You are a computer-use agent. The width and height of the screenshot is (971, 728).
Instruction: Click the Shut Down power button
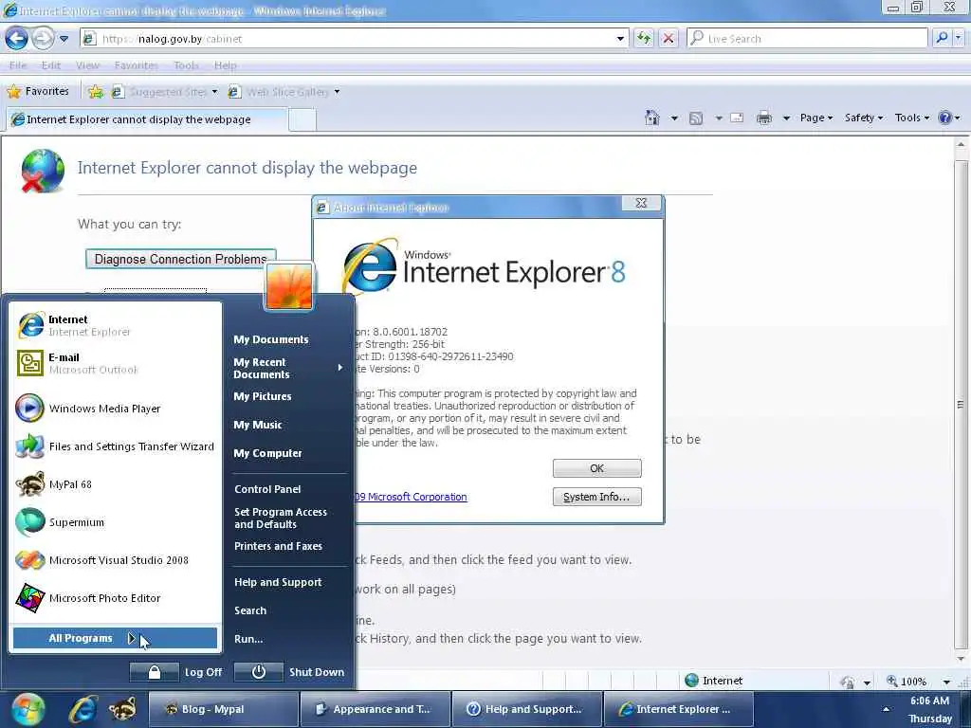pyautogui.click(x=259, y=672)
